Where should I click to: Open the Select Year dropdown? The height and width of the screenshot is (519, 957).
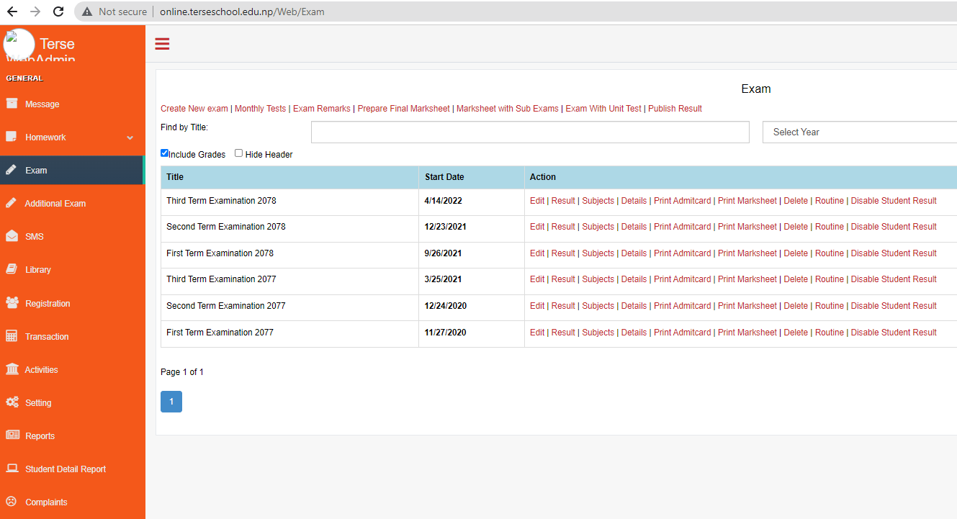click(860, 132)
